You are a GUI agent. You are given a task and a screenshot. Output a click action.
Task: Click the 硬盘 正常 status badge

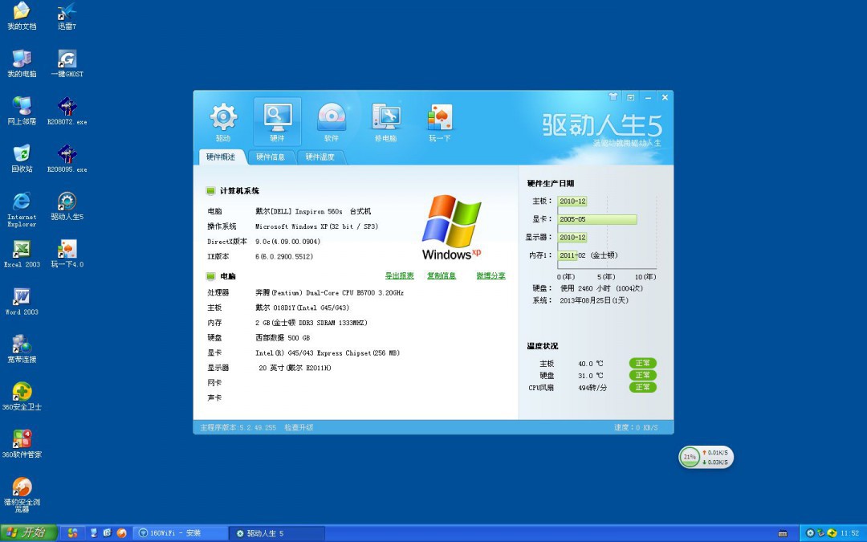point(642,376)
